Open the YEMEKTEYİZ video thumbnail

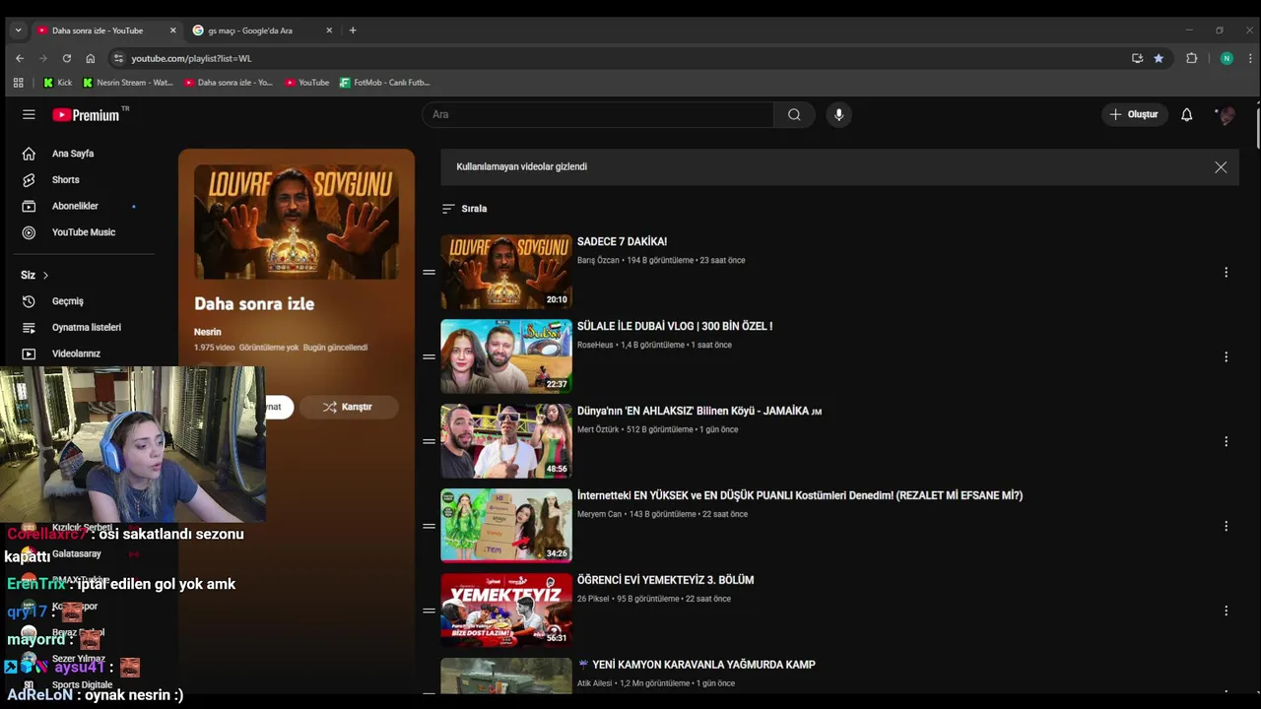coord(506,611)
